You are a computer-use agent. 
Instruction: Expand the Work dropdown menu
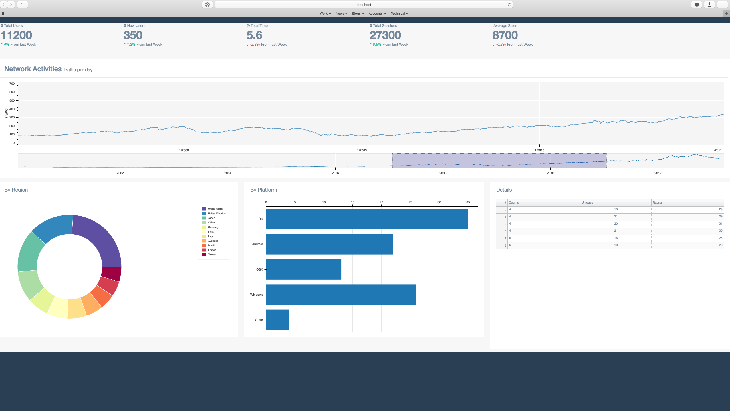pos(325,13)
